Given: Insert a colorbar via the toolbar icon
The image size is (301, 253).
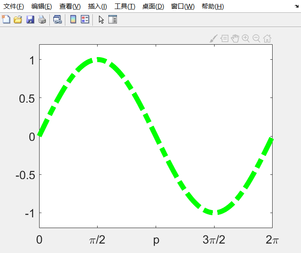Looking at the screenshot, I should [x=73, y=19].
